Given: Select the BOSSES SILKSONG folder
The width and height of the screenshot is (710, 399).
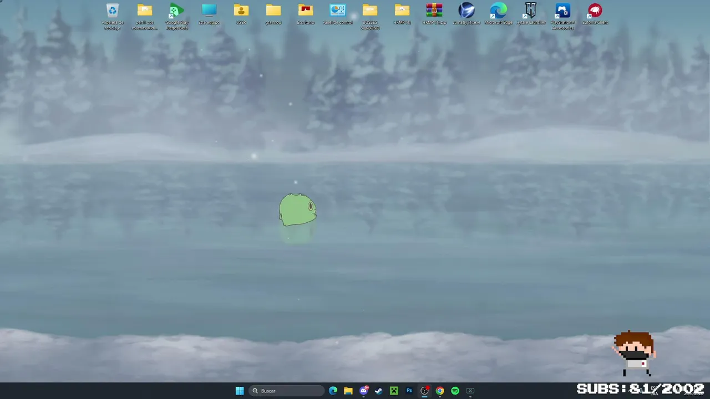Looking at the screenshot, I should point(370,16).
